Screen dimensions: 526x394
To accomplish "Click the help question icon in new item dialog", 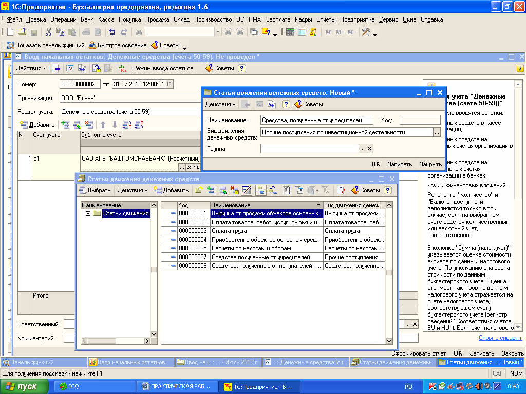I will click(x=286, y=104).
